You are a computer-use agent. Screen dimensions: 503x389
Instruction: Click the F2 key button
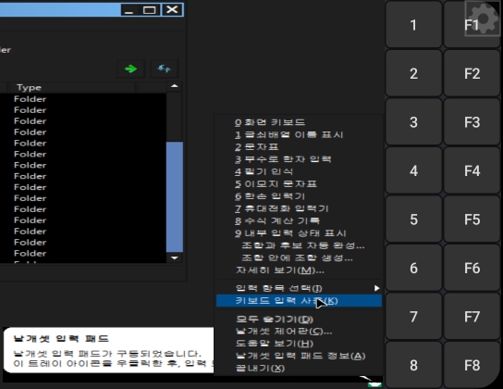(472, 73)
